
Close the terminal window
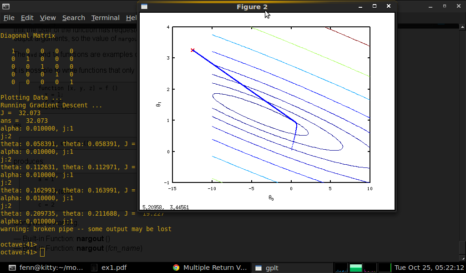click(x=459, y=6)
